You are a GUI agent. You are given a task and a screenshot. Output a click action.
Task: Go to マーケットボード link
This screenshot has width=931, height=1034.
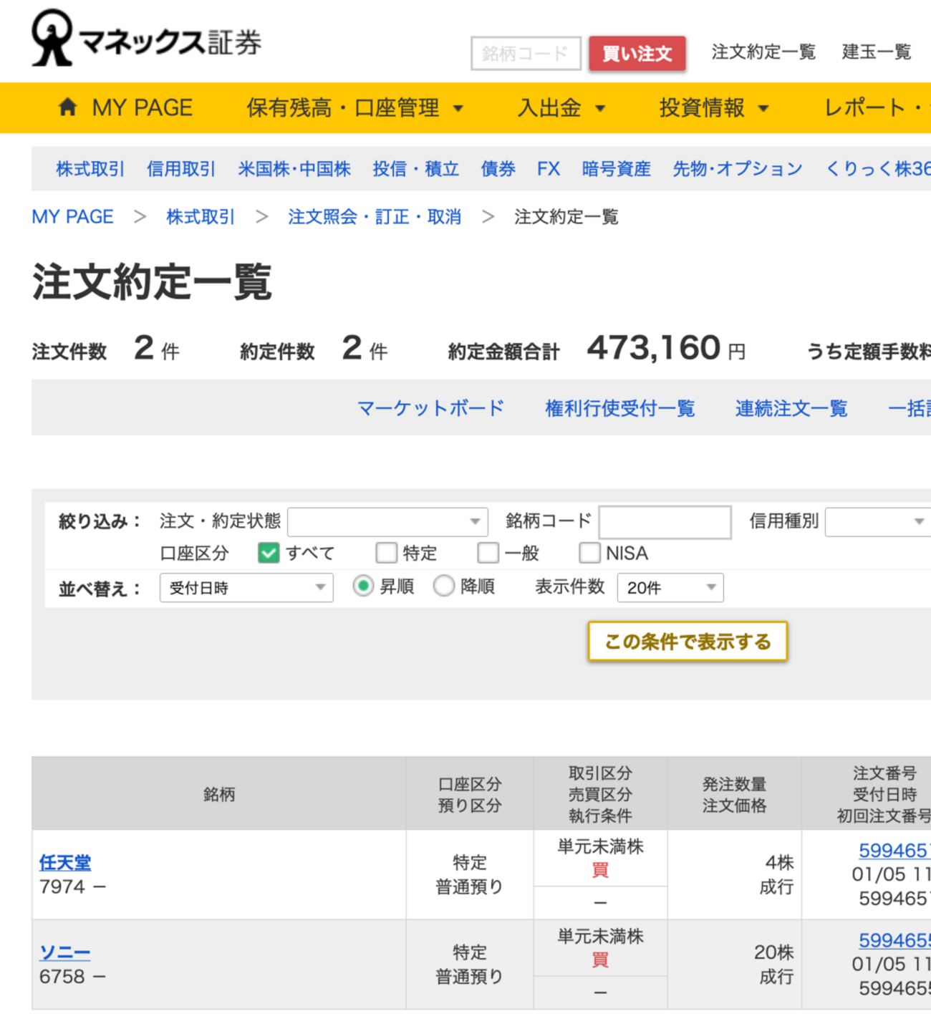point(430,408)
